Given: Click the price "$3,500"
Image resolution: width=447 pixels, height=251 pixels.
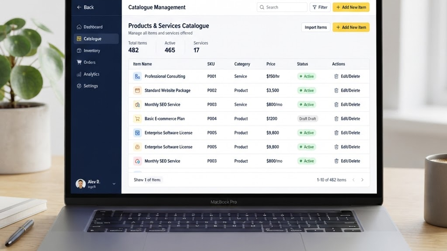Looking at the screenshot, I should [273, 90].
